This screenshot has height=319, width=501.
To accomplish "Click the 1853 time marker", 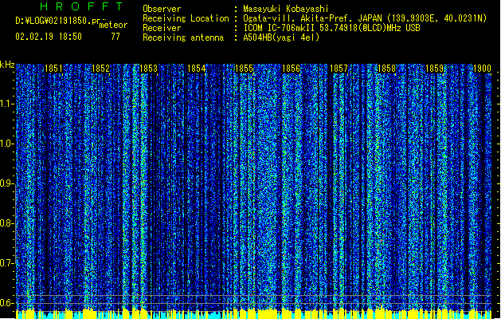I will pos(149,69).
